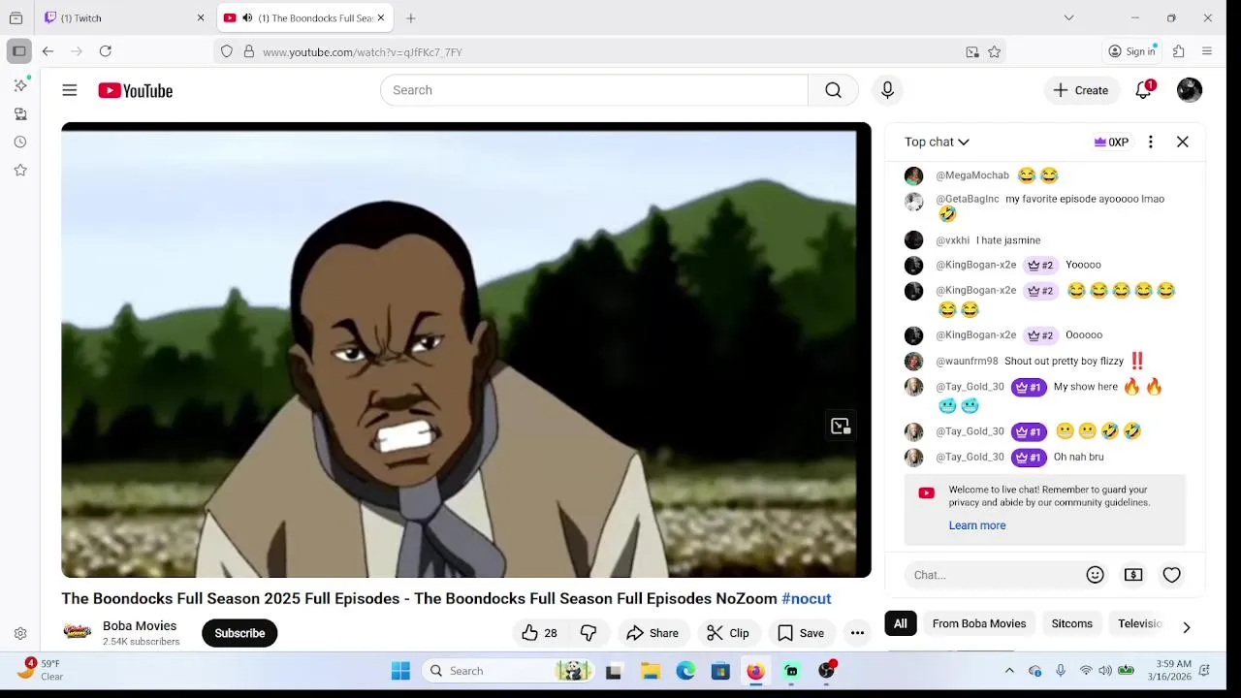The width and height of the screenshot is (1241, 698).
Task: Open the tracking protection shield icon
Action: 227,51
